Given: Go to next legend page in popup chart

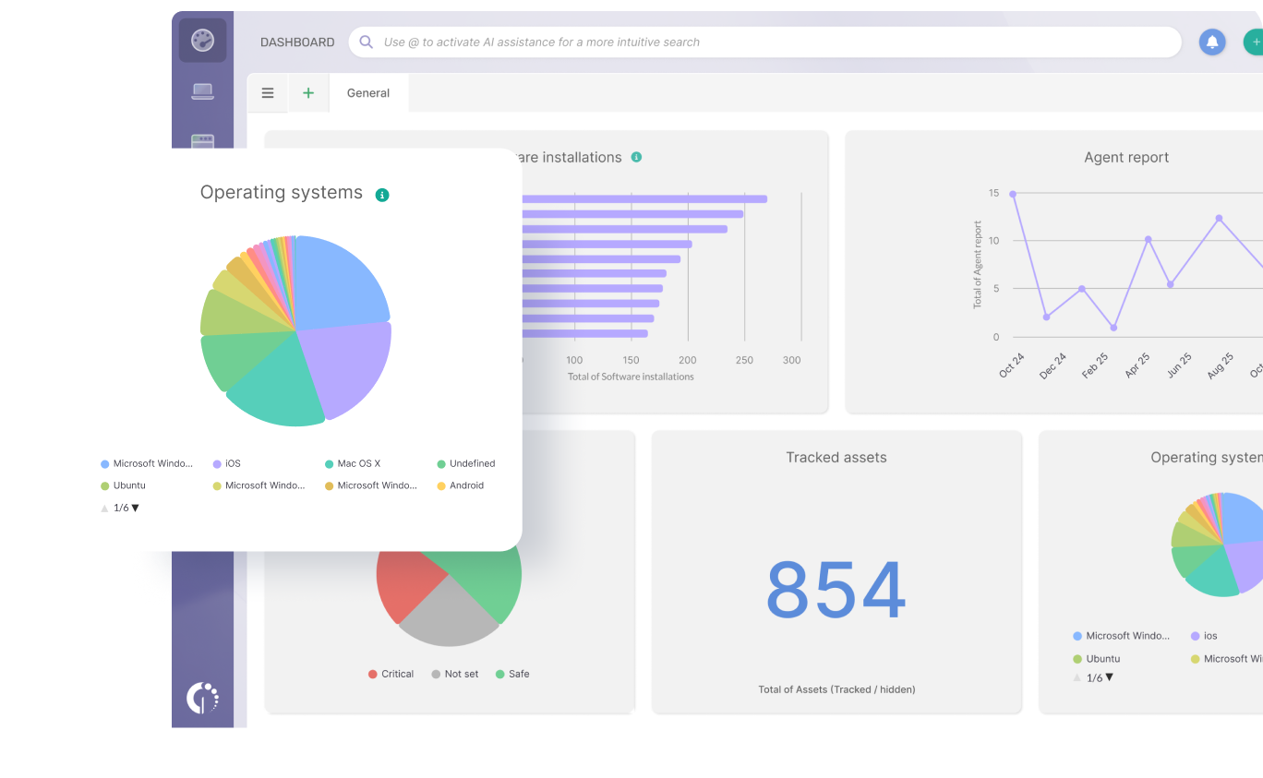Looking at the screenshot, I should pos(136,508).
